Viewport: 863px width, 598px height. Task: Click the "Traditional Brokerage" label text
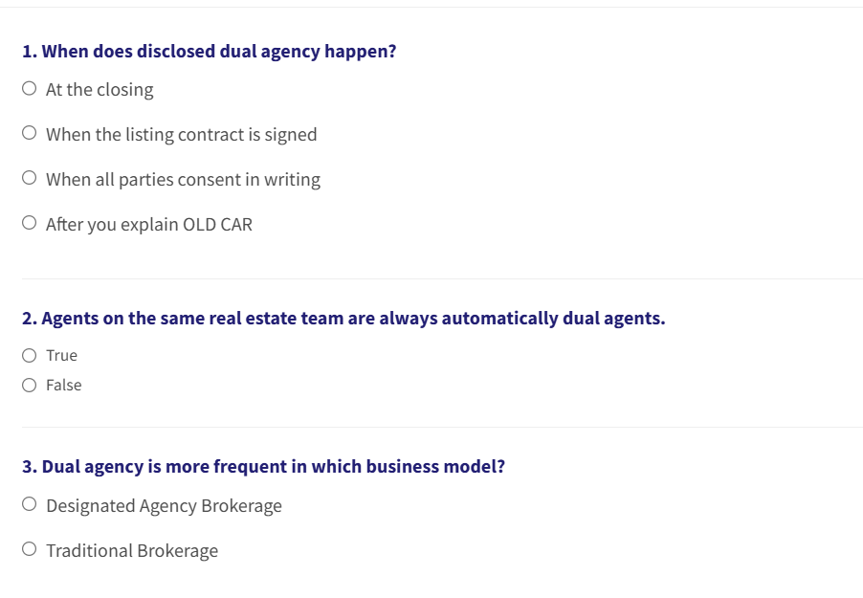click(x=132, y=550)
